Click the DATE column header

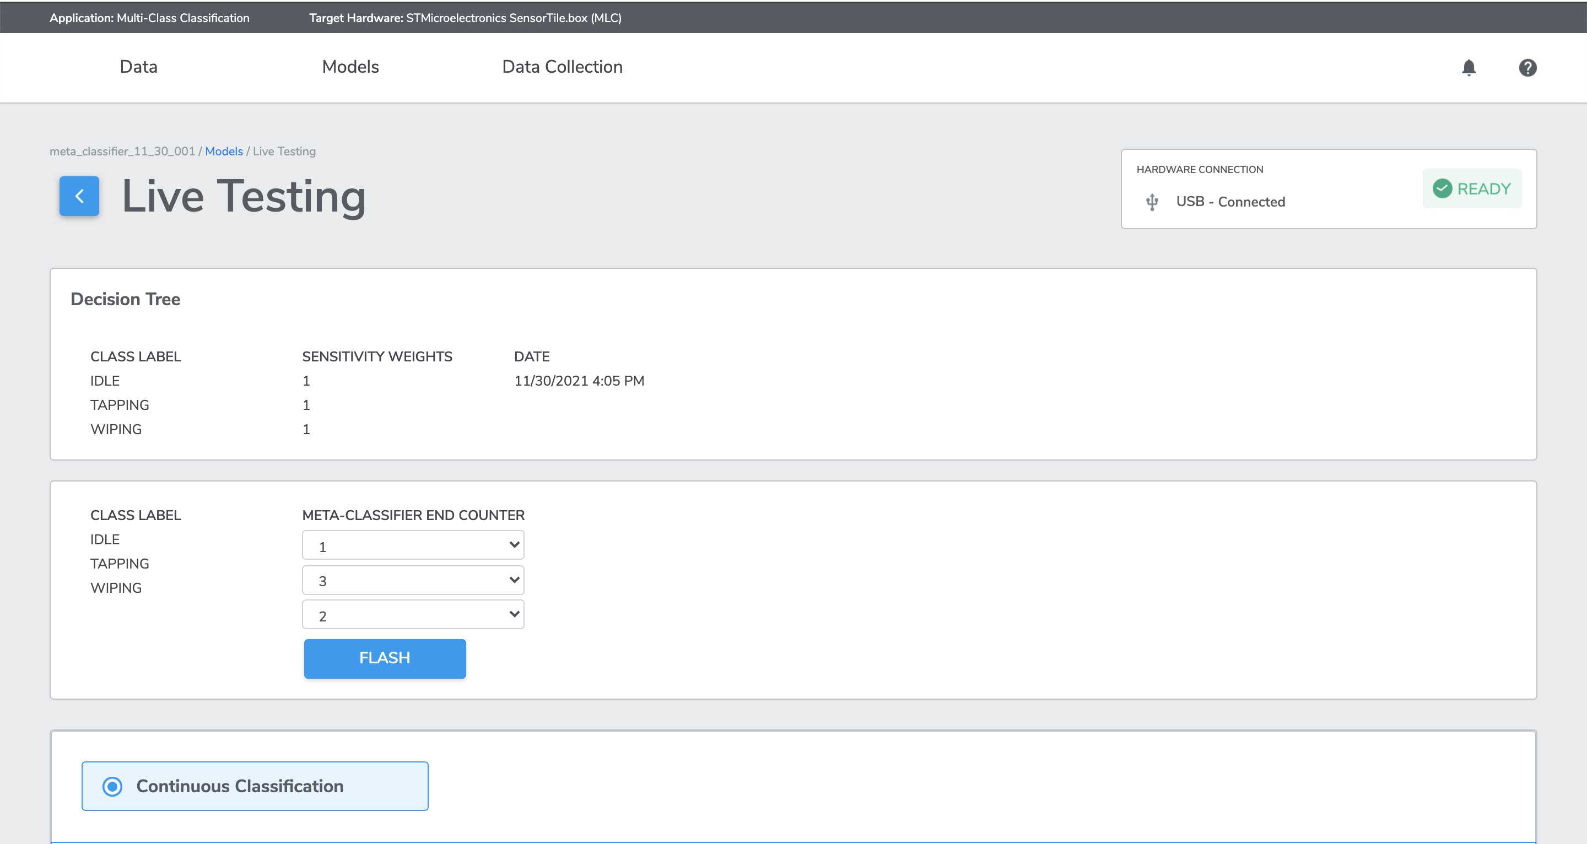(532, 356)
